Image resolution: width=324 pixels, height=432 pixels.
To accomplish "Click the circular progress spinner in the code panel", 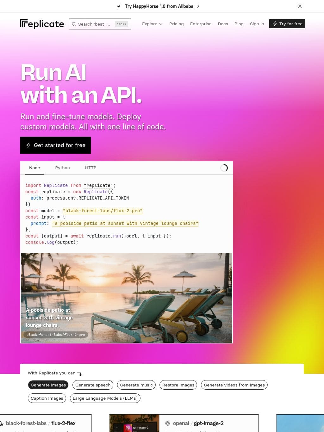I will 224,168.
